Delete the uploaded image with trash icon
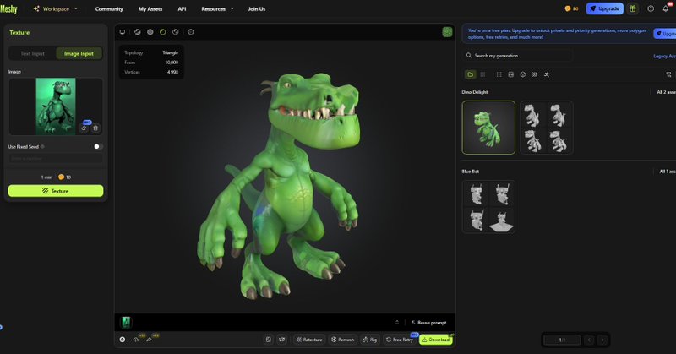This screenshot has width=676, height=354. 95,128
